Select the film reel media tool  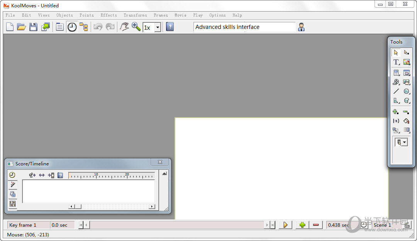396,82
